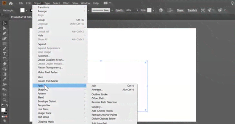Viewport: 235px width, 124px height.
Task: Open the Lock submenu
Action: (60, 28)
